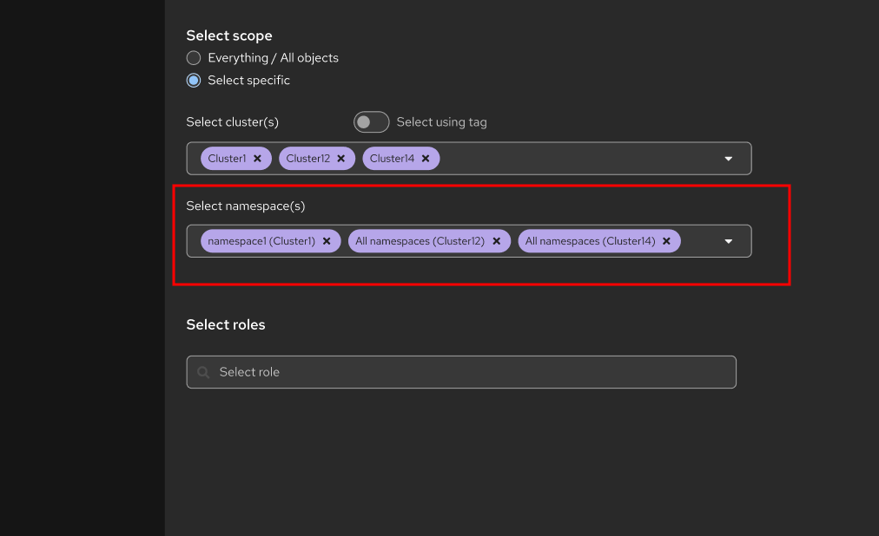Viewport: 879px width, 536px height.
Task: Remove All namespaces (Cluster12) chip
Action: click(496, 241)
